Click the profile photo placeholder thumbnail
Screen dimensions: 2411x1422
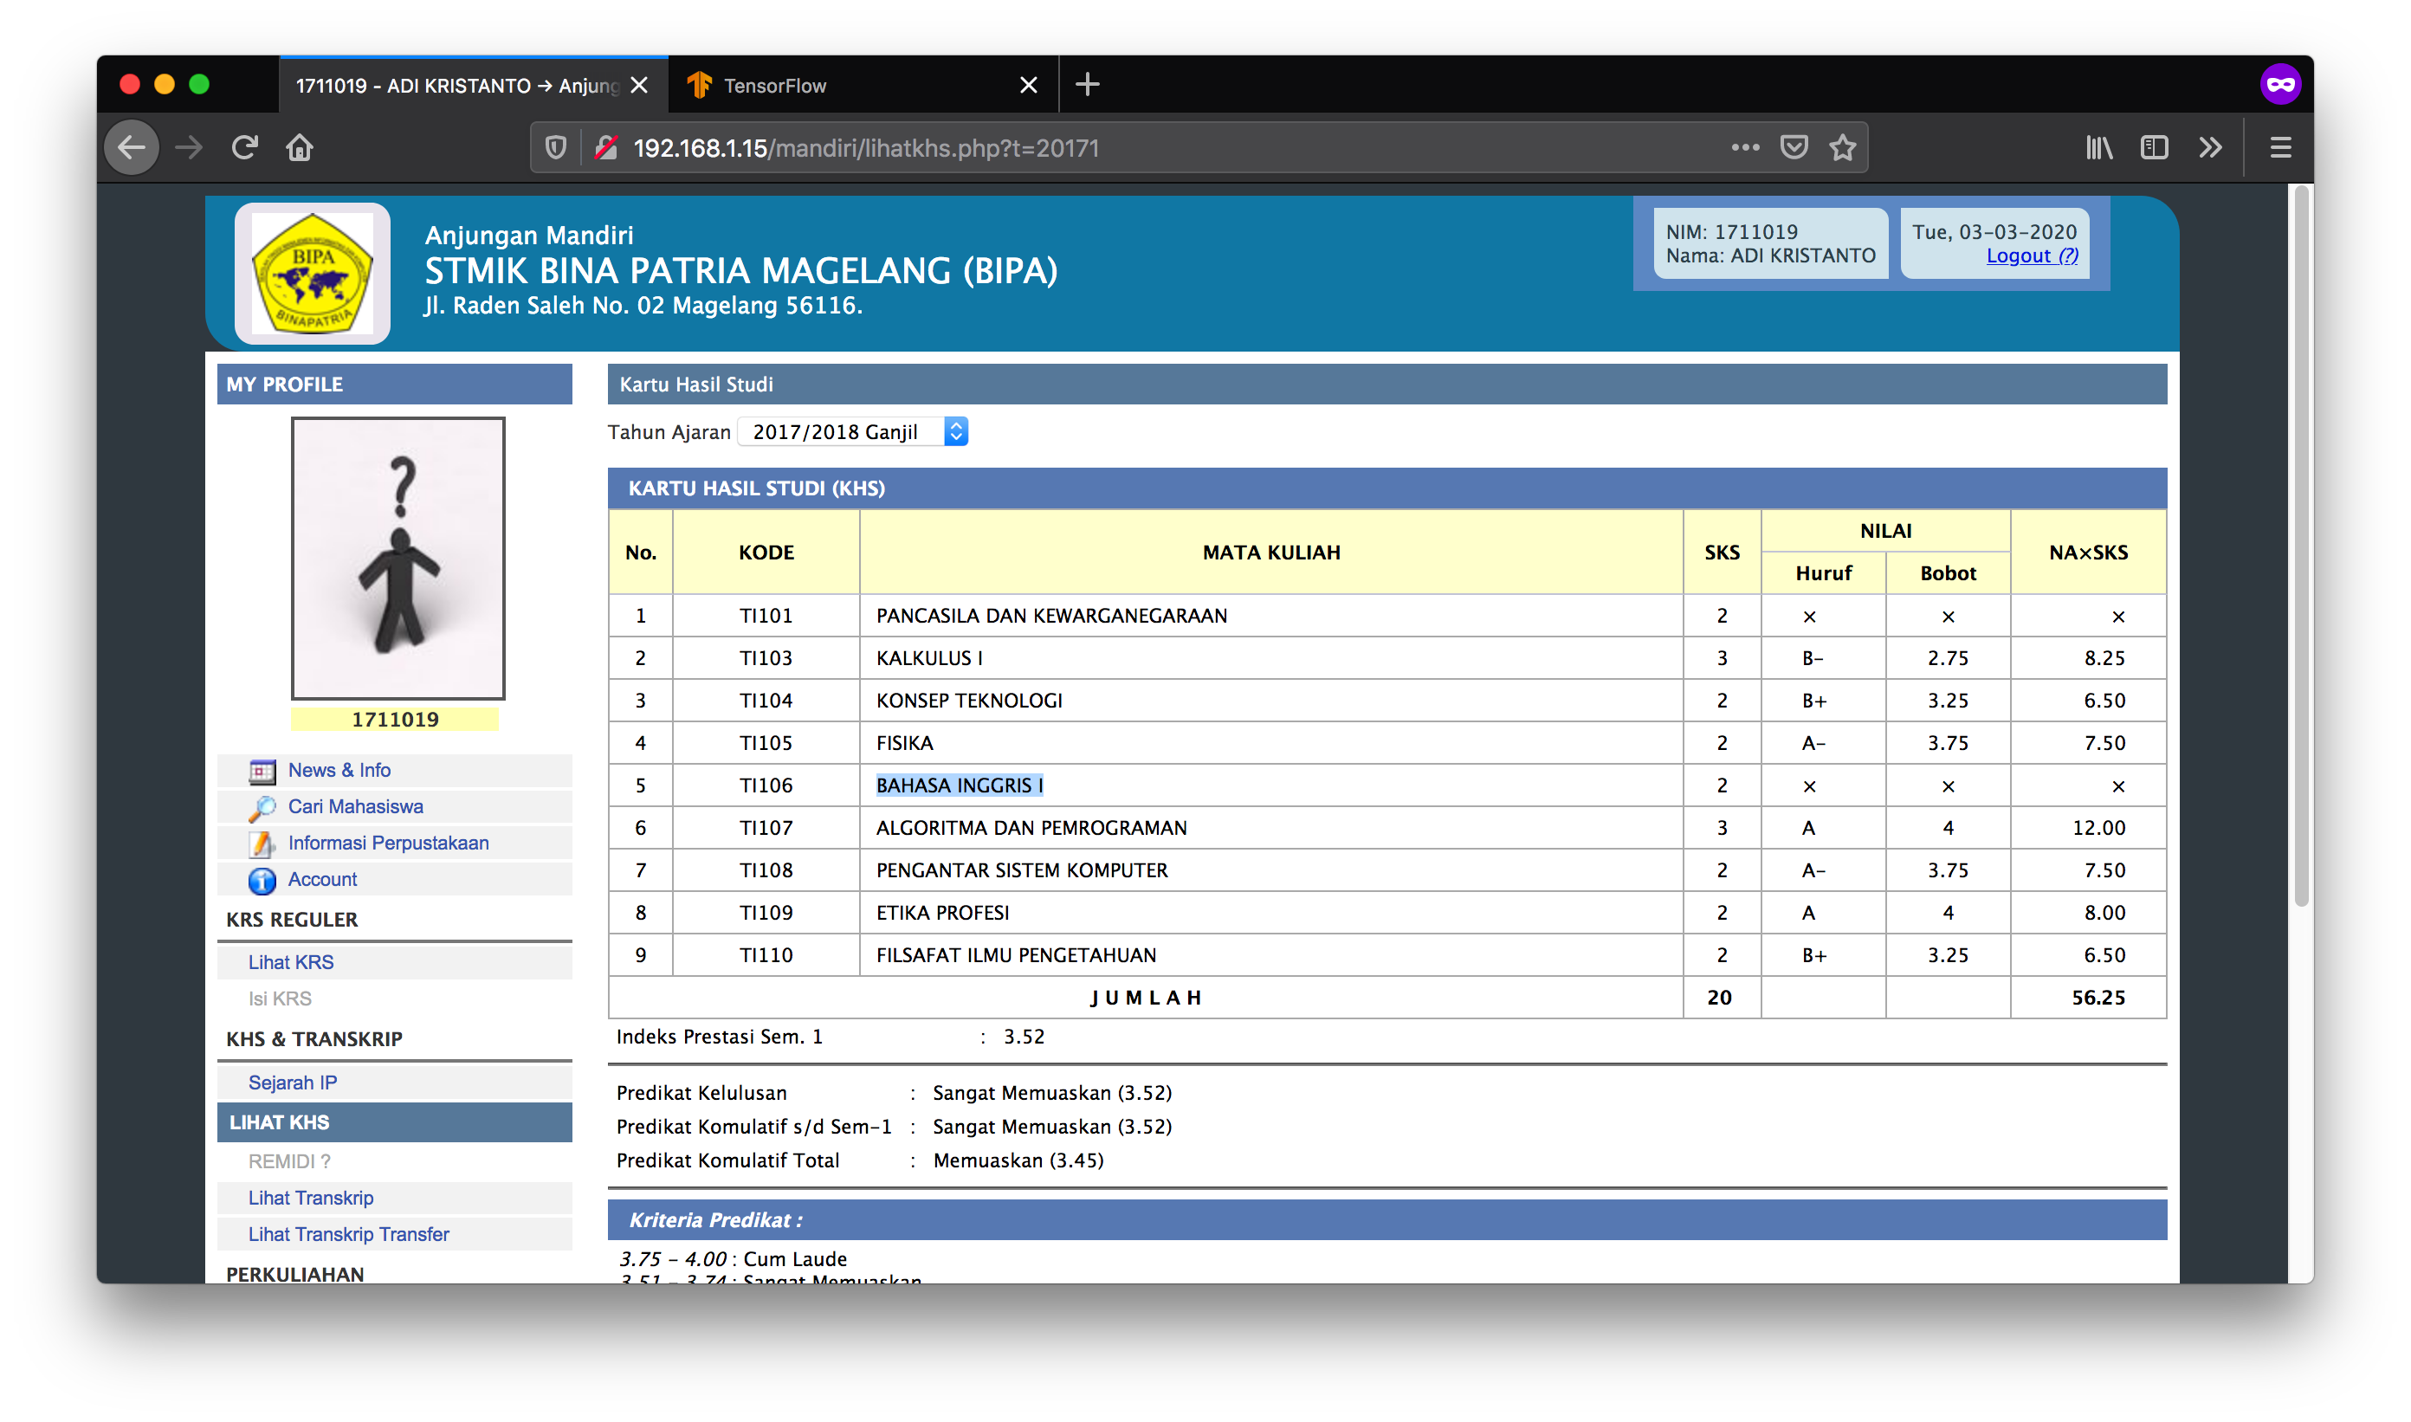point(398,558)
